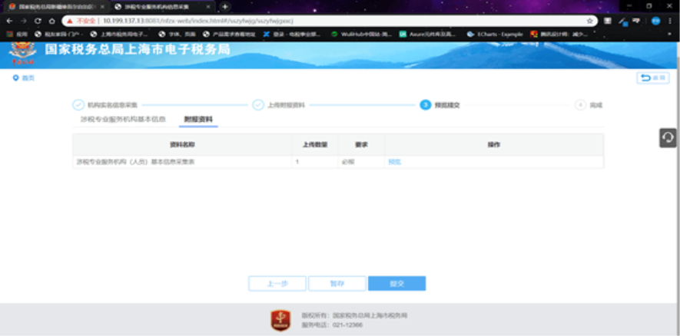
Task: Click the 要求 column header
Action: (x=361, y=145)
